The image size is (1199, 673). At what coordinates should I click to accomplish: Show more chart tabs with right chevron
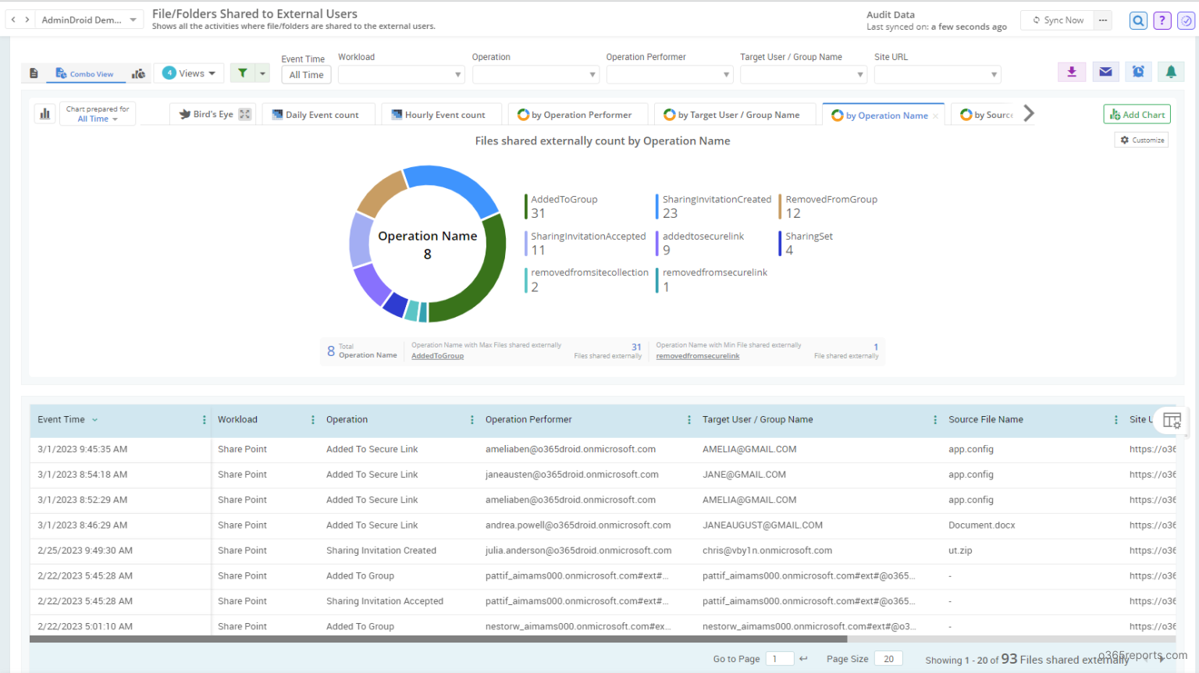click(x=1029, y=114)
